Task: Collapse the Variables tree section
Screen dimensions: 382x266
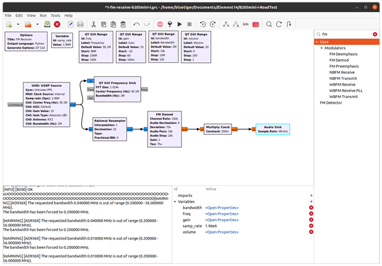Action: coord(175,201)
